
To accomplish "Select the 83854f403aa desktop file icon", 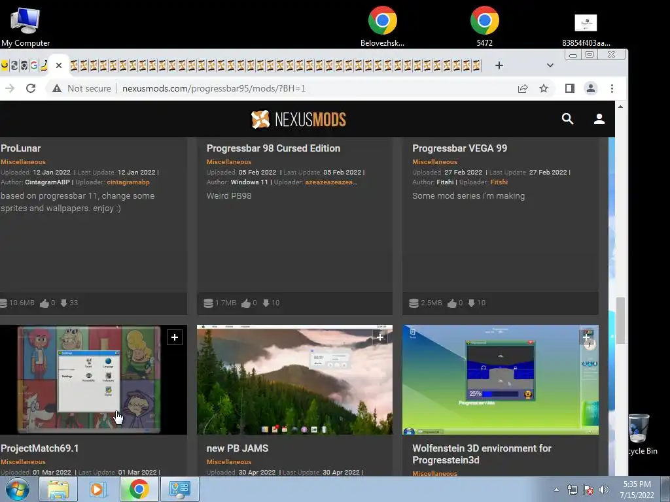I will point(586,30).
